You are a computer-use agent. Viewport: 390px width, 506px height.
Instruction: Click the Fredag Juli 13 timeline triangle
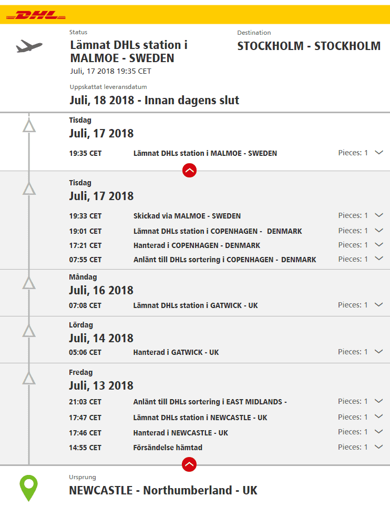pyautogui.click(x=29, y=378)
